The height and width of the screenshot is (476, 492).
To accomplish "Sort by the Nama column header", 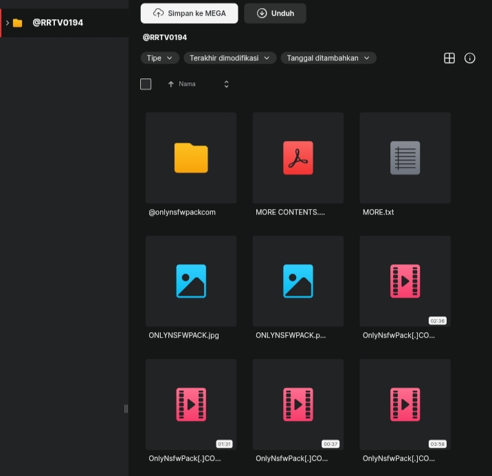I will pyautogui.click(x=187, y=84).
